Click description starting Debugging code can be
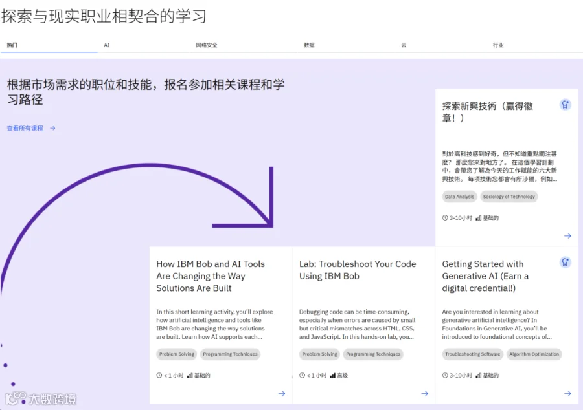 (x=358, y=324)
